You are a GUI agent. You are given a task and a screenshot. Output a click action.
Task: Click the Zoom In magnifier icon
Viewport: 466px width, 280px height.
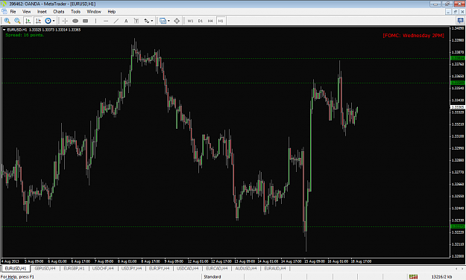pos(7,21)
